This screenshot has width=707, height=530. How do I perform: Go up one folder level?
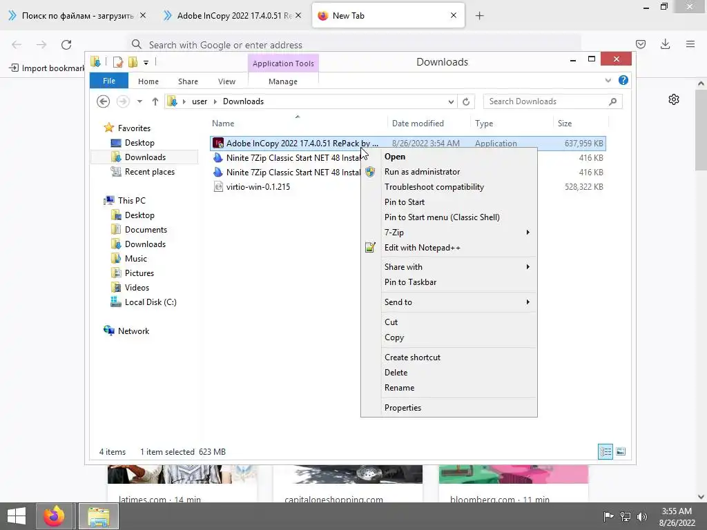point(155,101)
